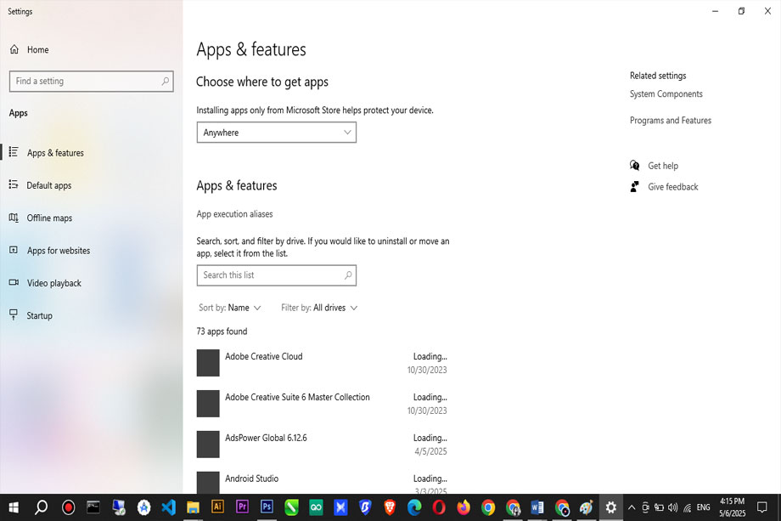Open the Windows Start menu
The height and width of the screenshot is (521, 781).
click(x=14, y=507)
